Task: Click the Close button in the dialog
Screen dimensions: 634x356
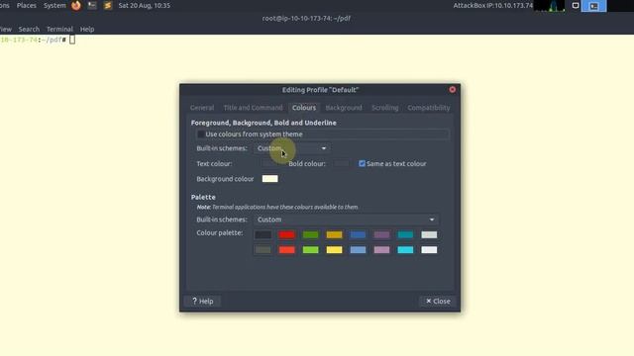Action: [x=438, y=301]
